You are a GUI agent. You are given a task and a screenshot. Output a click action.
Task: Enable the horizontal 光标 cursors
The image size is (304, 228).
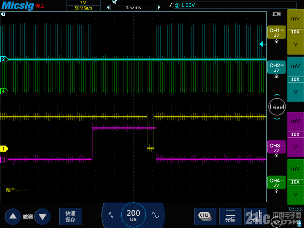[x=230, y=216]
